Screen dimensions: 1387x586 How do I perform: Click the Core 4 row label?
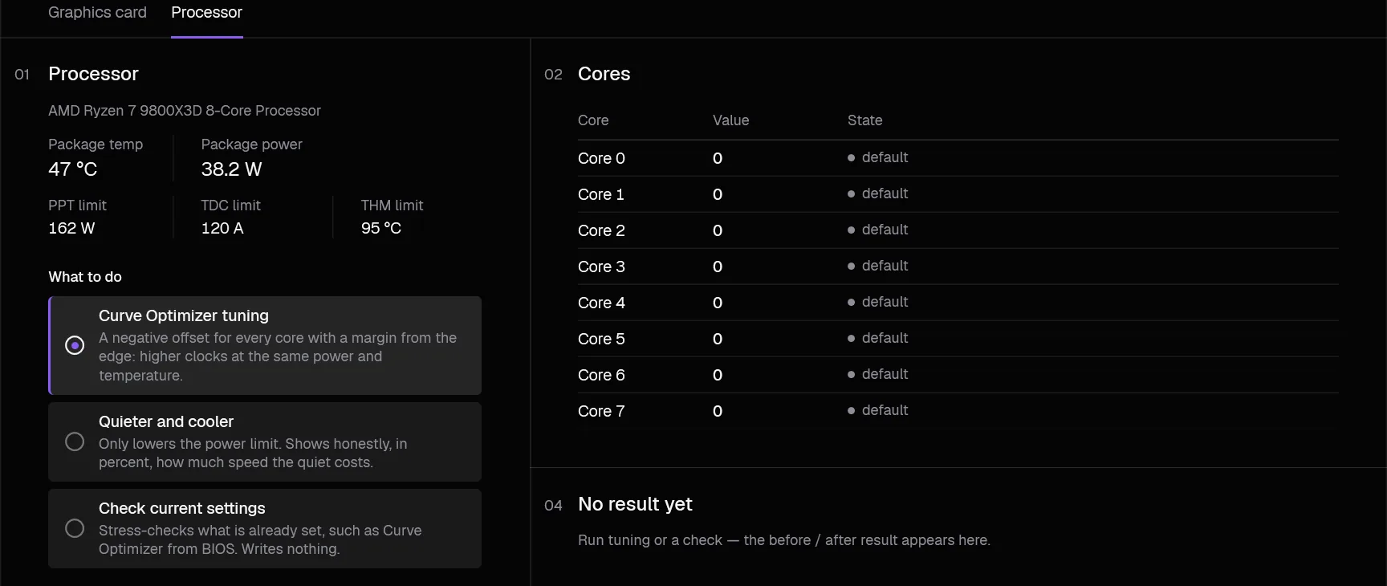[x=601, y=303]
